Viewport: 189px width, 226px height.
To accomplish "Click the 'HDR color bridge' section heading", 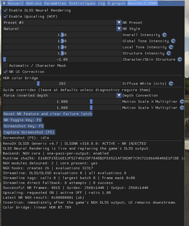I will coord(21,78).
